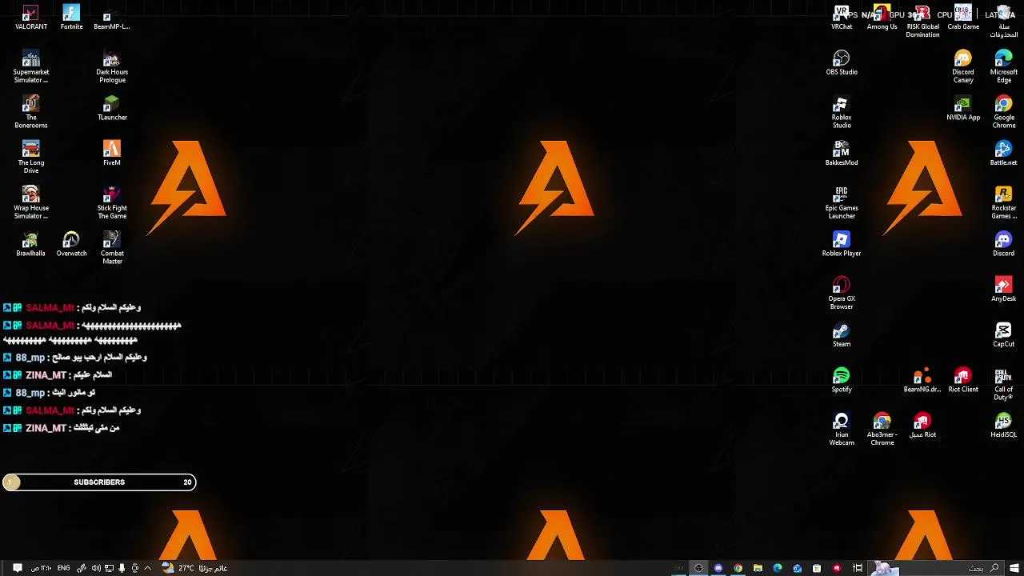Click the SUBSCRIBERS goal progress bar
Screen dimensions: 1024x576
click(x=99, y=482)
